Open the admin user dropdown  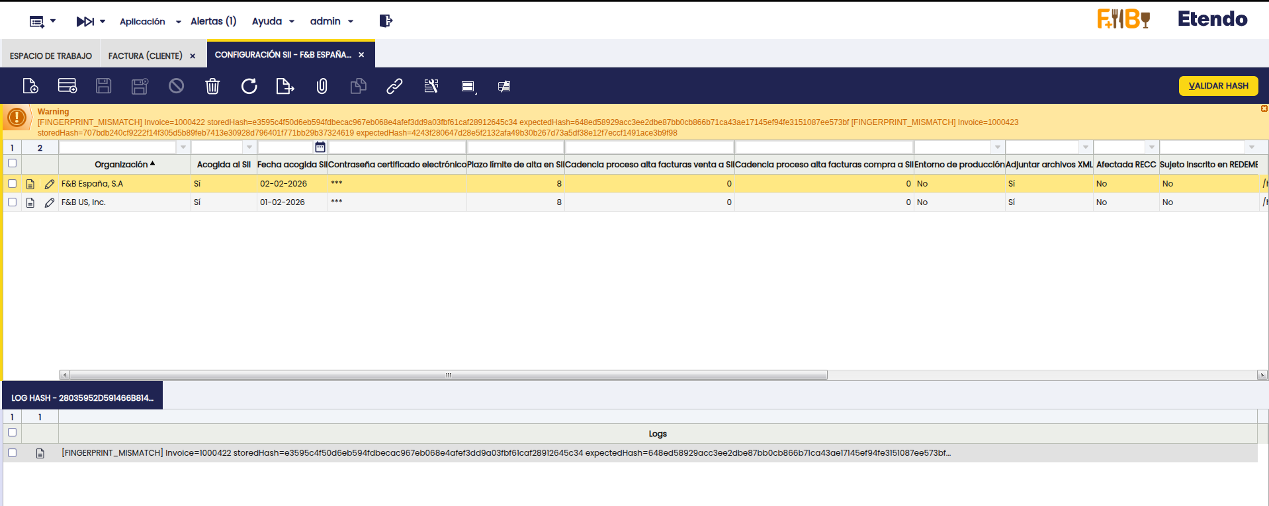331,21
